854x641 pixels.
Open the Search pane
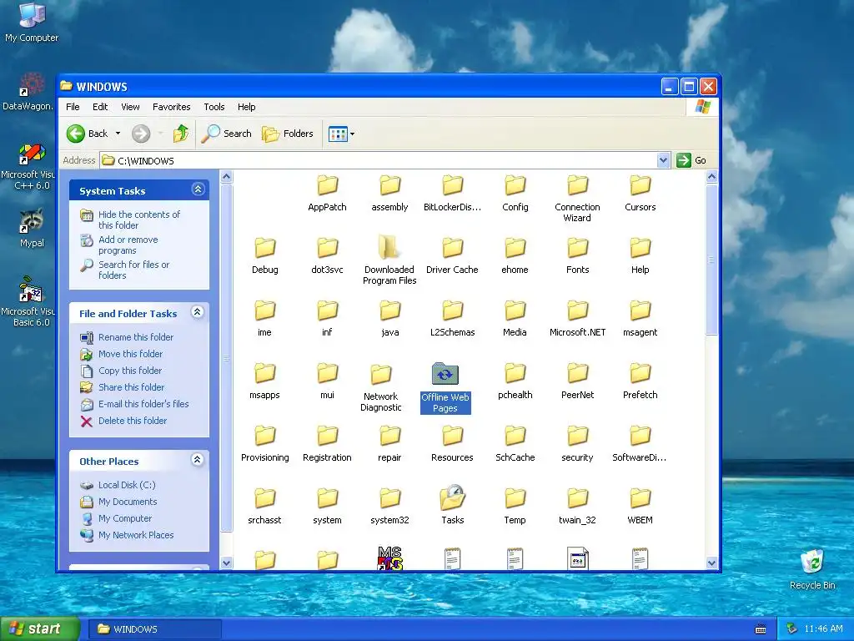[x=227, y=134]
